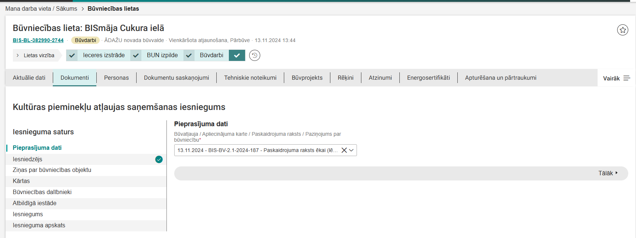Viewport: 636px width, 238px height.
Task: Open the Būvprojekts tab
Action: (x=307, y=77)
